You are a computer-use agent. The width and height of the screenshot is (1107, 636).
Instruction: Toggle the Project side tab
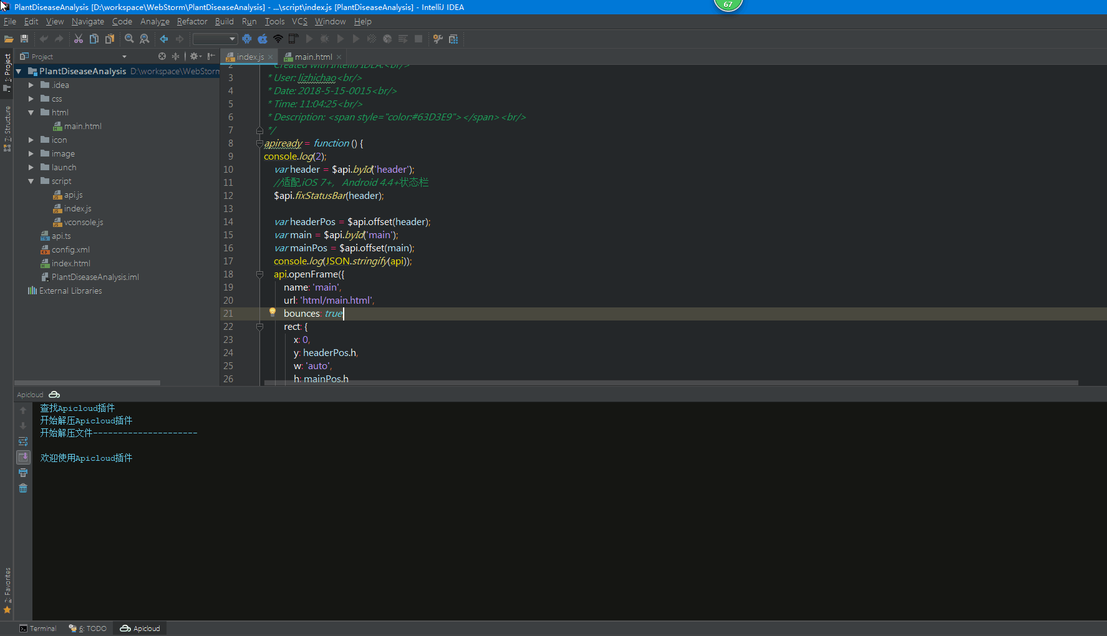(7, 72)
